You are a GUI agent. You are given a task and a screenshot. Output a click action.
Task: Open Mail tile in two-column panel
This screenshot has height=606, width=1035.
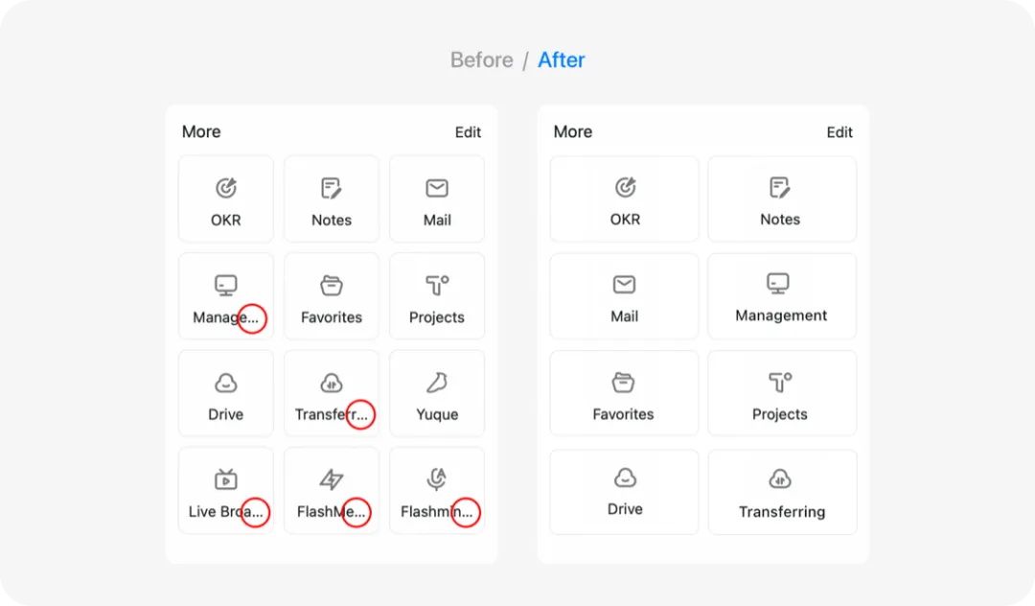(625, 296)
